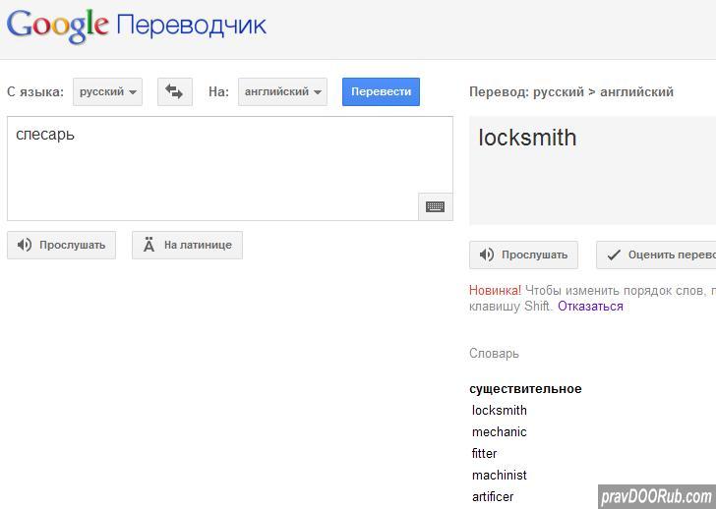Click the Google logo
Screen dimensions: 716x509
click(57, 25)
